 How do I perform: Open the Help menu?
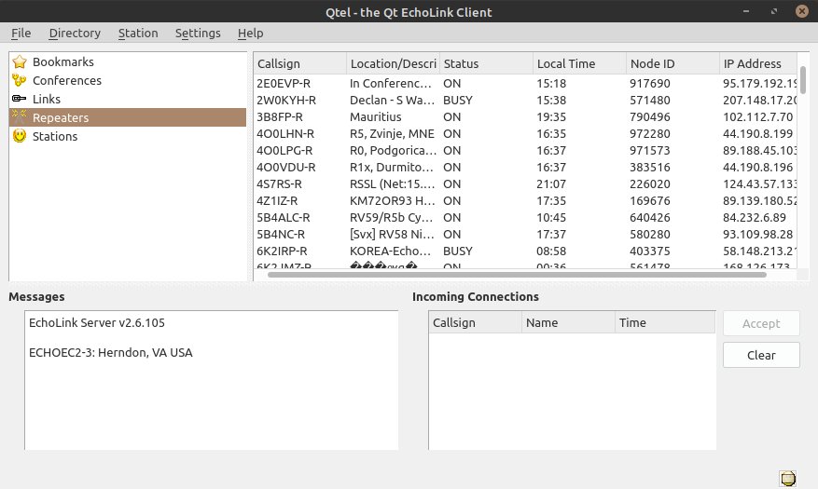coord(250,33)
